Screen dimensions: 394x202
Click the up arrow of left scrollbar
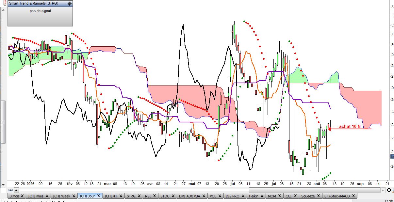pyautogui.click(x=3, y=10)
